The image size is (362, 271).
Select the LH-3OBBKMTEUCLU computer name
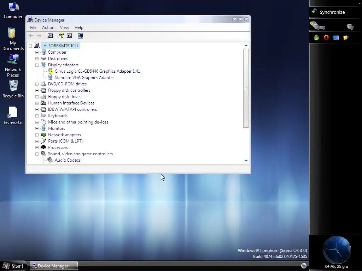(60, 46)
